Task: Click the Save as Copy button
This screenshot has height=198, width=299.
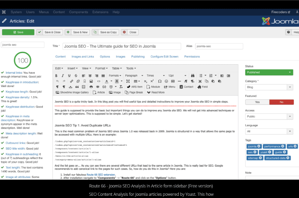Action: coord(105,32)
